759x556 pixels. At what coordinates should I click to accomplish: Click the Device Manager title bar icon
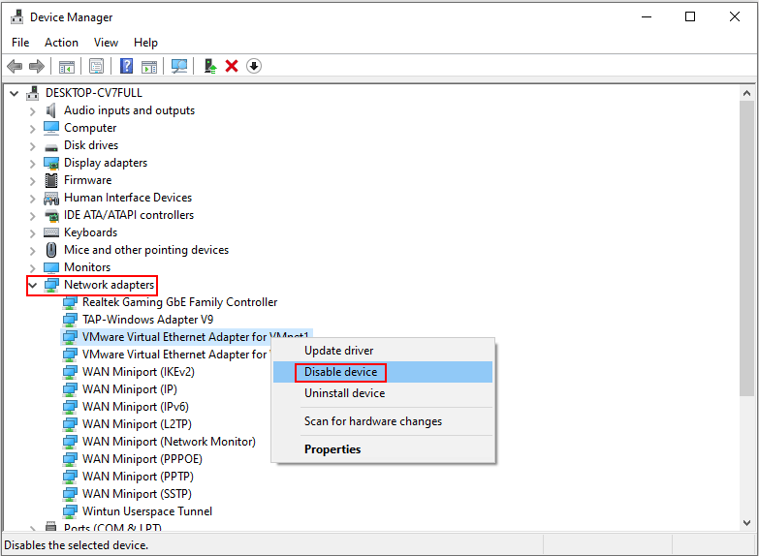coord(16,16)
